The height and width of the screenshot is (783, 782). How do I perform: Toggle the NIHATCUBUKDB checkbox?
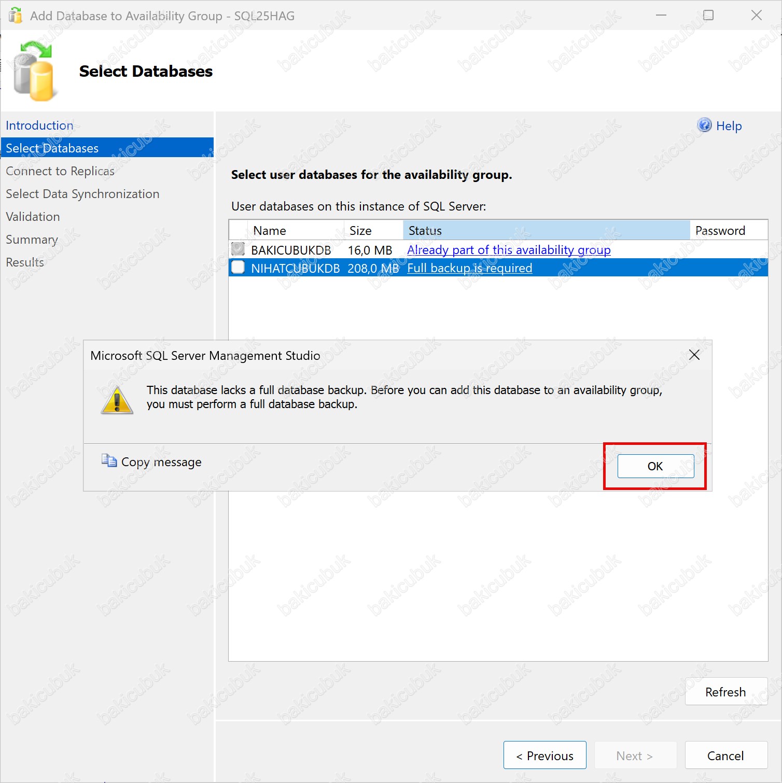[238, 268]
